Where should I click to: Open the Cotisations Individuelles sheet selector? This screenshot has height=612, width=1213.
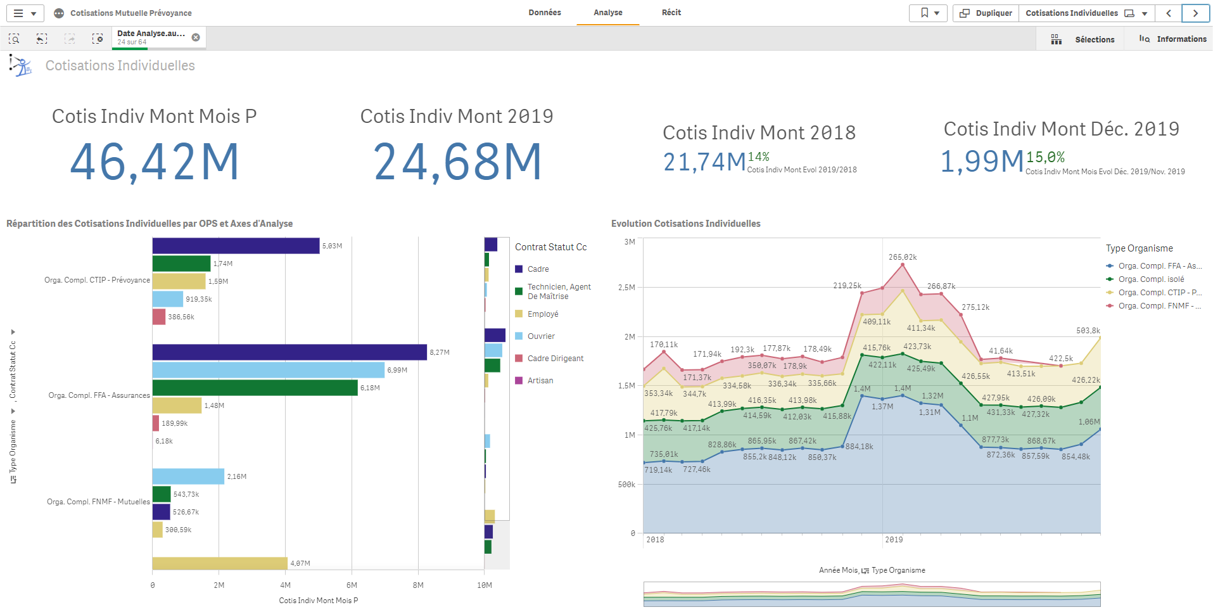[x=1086, y=13]
